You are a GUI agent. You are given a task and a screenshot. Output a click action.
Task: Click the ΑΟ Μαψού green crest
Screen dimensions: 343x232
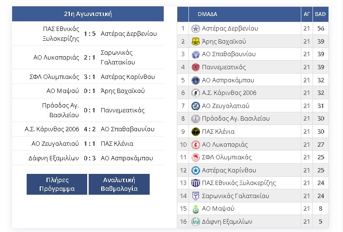click(x=196, y=209)
